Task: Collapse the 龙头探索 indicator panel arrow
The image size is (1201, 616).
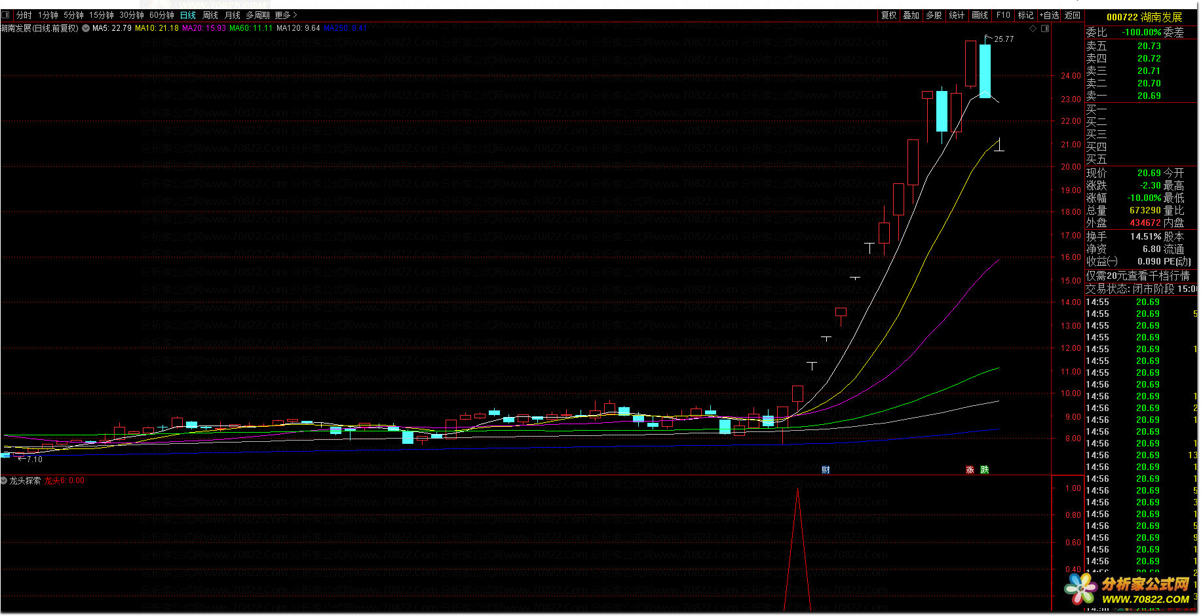Action: point(4,480)
